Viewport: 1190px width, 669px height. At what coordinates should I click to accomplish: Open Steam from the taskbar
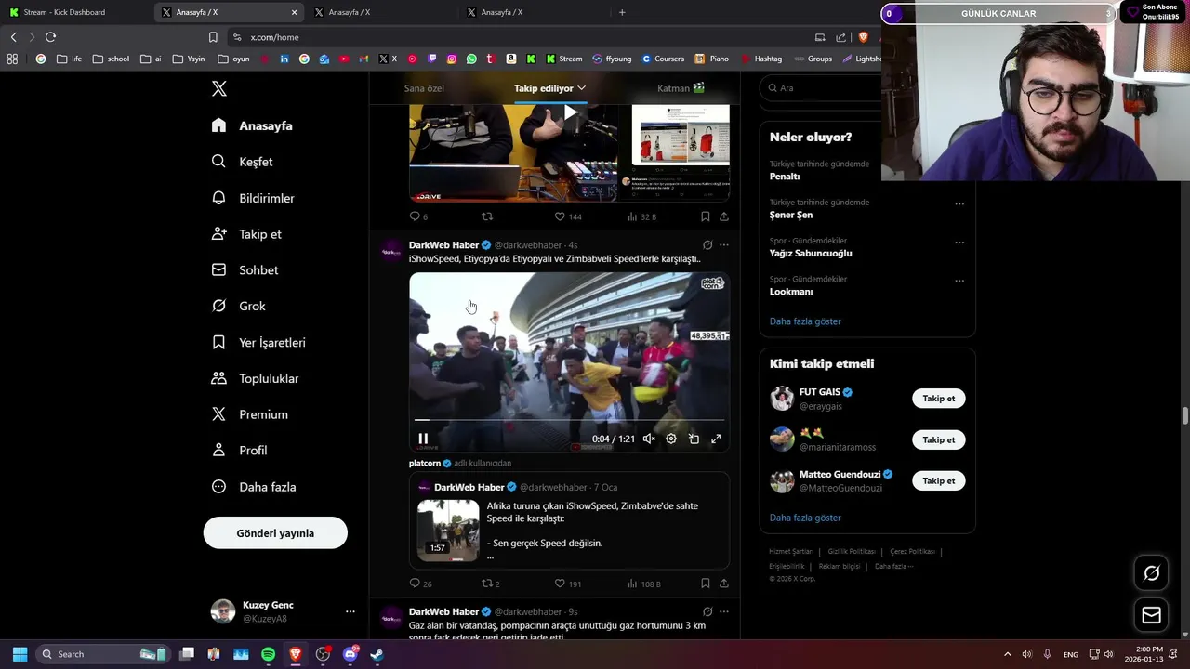tap(377, 654)
